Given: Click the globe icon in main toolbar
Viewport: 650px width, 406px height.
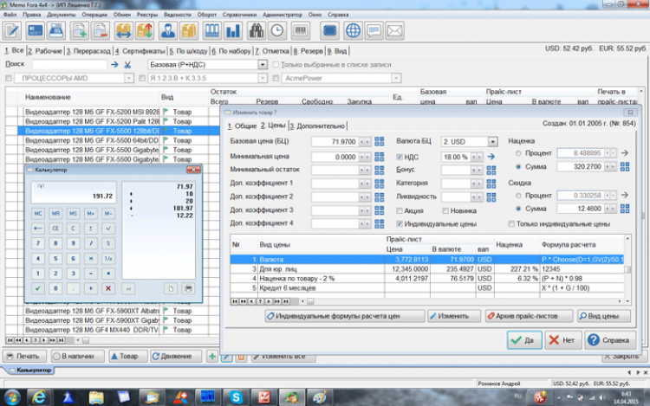Looking at the screenshot, I should (x=354, y=30).
